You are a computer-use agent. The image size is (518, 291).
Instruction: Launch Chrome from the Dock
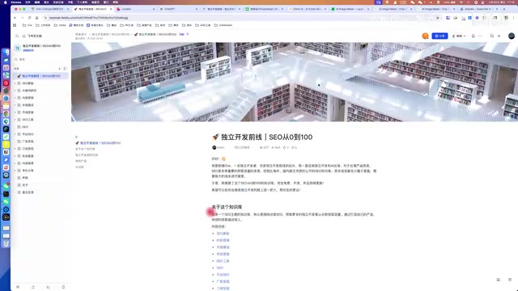pos(6,113)
